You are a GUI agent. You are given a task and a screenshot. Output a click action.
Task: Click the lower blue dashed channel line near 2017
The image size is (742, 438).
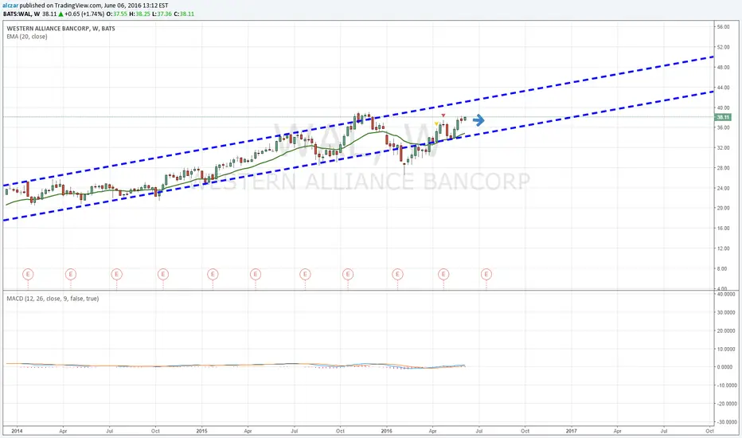point(571,116)
